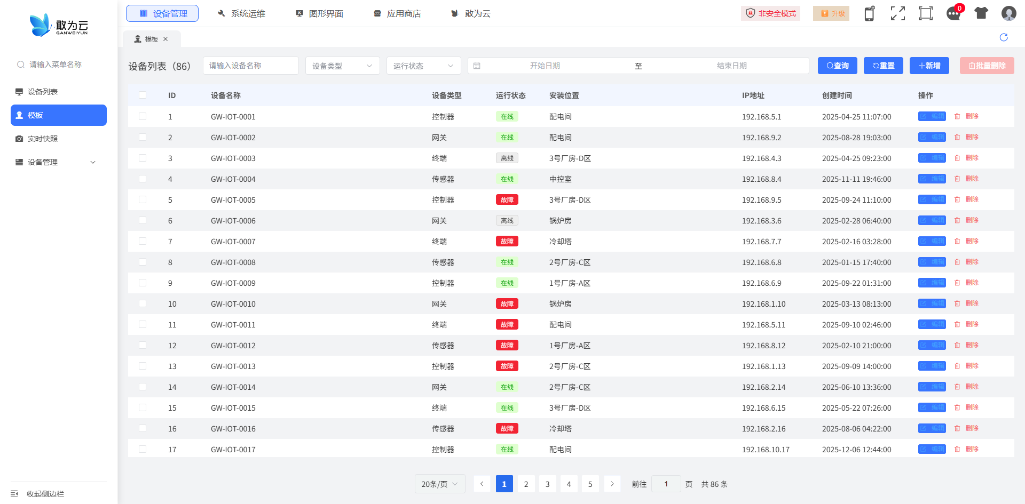Image resolution: width=1025 pixels, height=504 pixels.
Task: Toggle fullscreen with the expand arrows icon
Action: (x=898, y=13)
